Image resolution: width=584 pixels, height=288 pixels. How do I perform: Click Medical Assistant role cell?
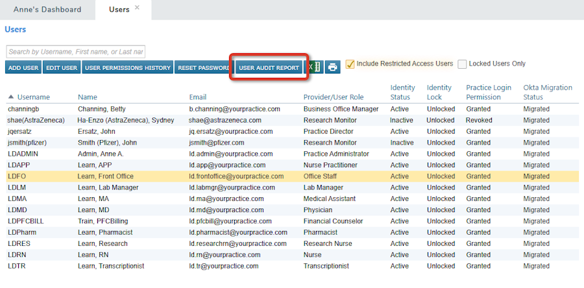(329, 198)
